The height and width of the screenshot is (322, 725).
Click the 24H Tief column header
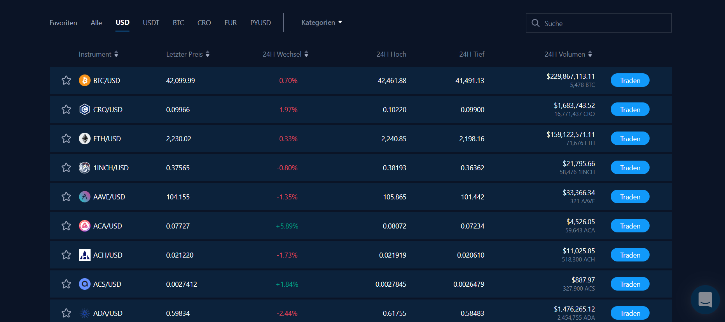pos(472,54)
